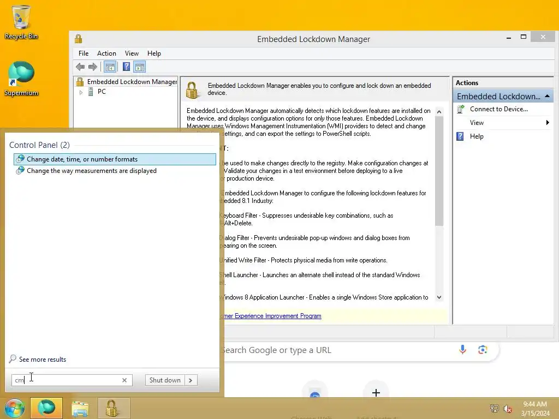
Task: Click the add shortcut plus button in browser
Action: [x=376, y=393]
